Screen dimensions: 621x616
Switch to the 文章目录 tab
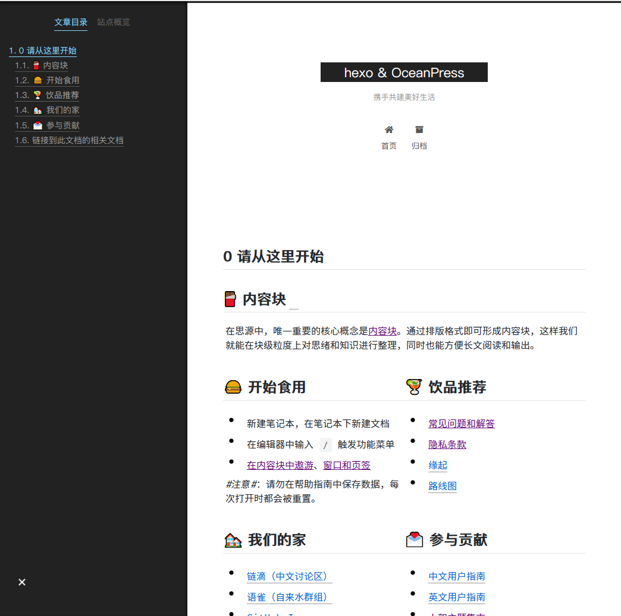[x=71, y=23]
